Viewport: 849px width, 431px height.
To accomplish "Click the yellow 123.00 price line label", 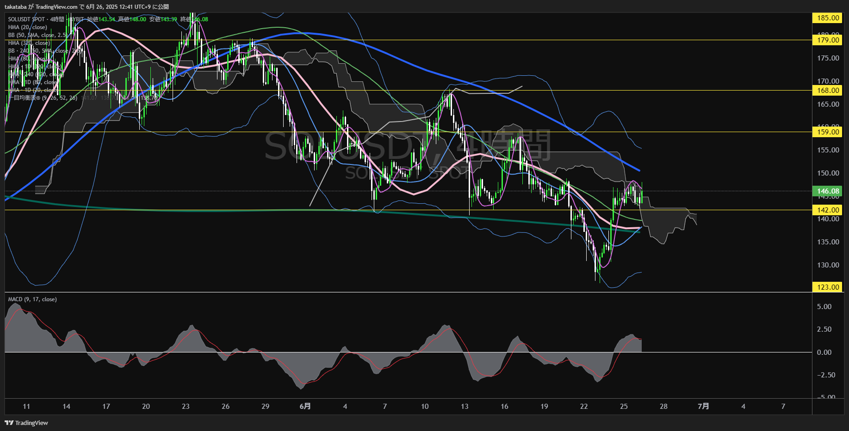I will (x=828, y=287).
